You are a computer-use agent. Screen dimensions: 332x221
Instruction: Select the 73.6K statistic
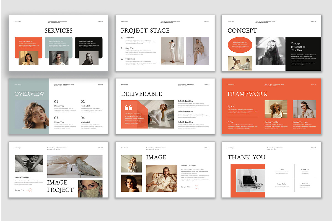(231, 106)
